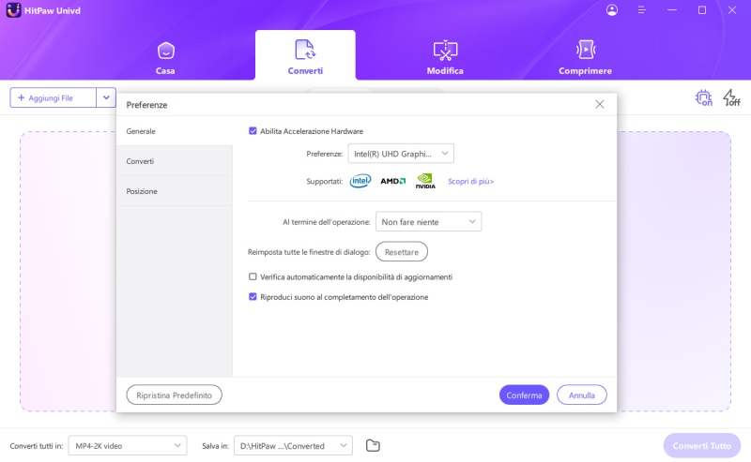Expand the Aggiungi File arrow menu
Screen dimensions: 751x462
coord(106,97)
